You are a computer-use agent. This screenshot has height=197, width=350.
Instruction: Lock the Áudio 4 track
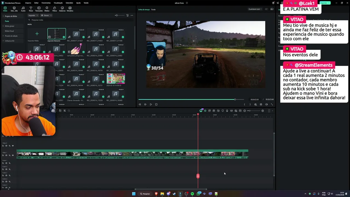3,182
